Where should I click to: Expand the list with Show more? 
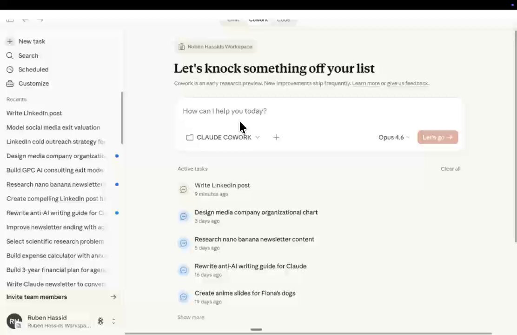(x=191, y=317)
